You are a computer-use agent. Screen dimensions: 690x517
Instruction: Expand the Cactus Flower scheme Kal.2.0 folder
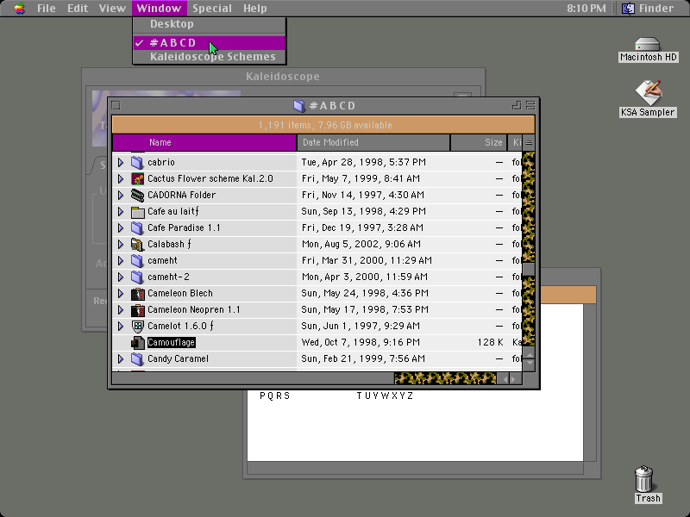click(x=121, y=178)
